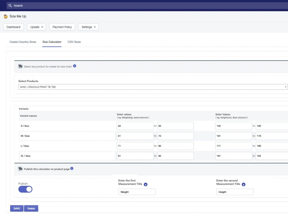Click the L / blue variant name
The height and width of the screenshot is (216, 288).
click(25, 146)
